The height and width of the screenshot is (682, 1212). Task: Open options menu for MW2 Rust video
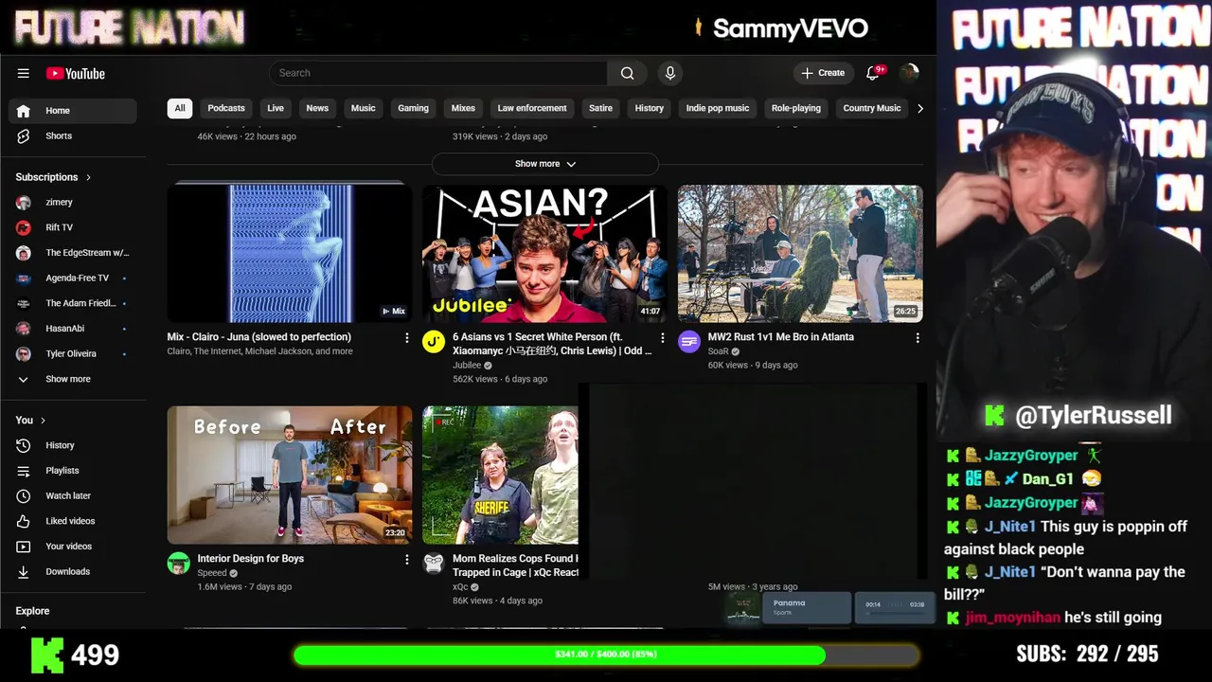(917, 338)
